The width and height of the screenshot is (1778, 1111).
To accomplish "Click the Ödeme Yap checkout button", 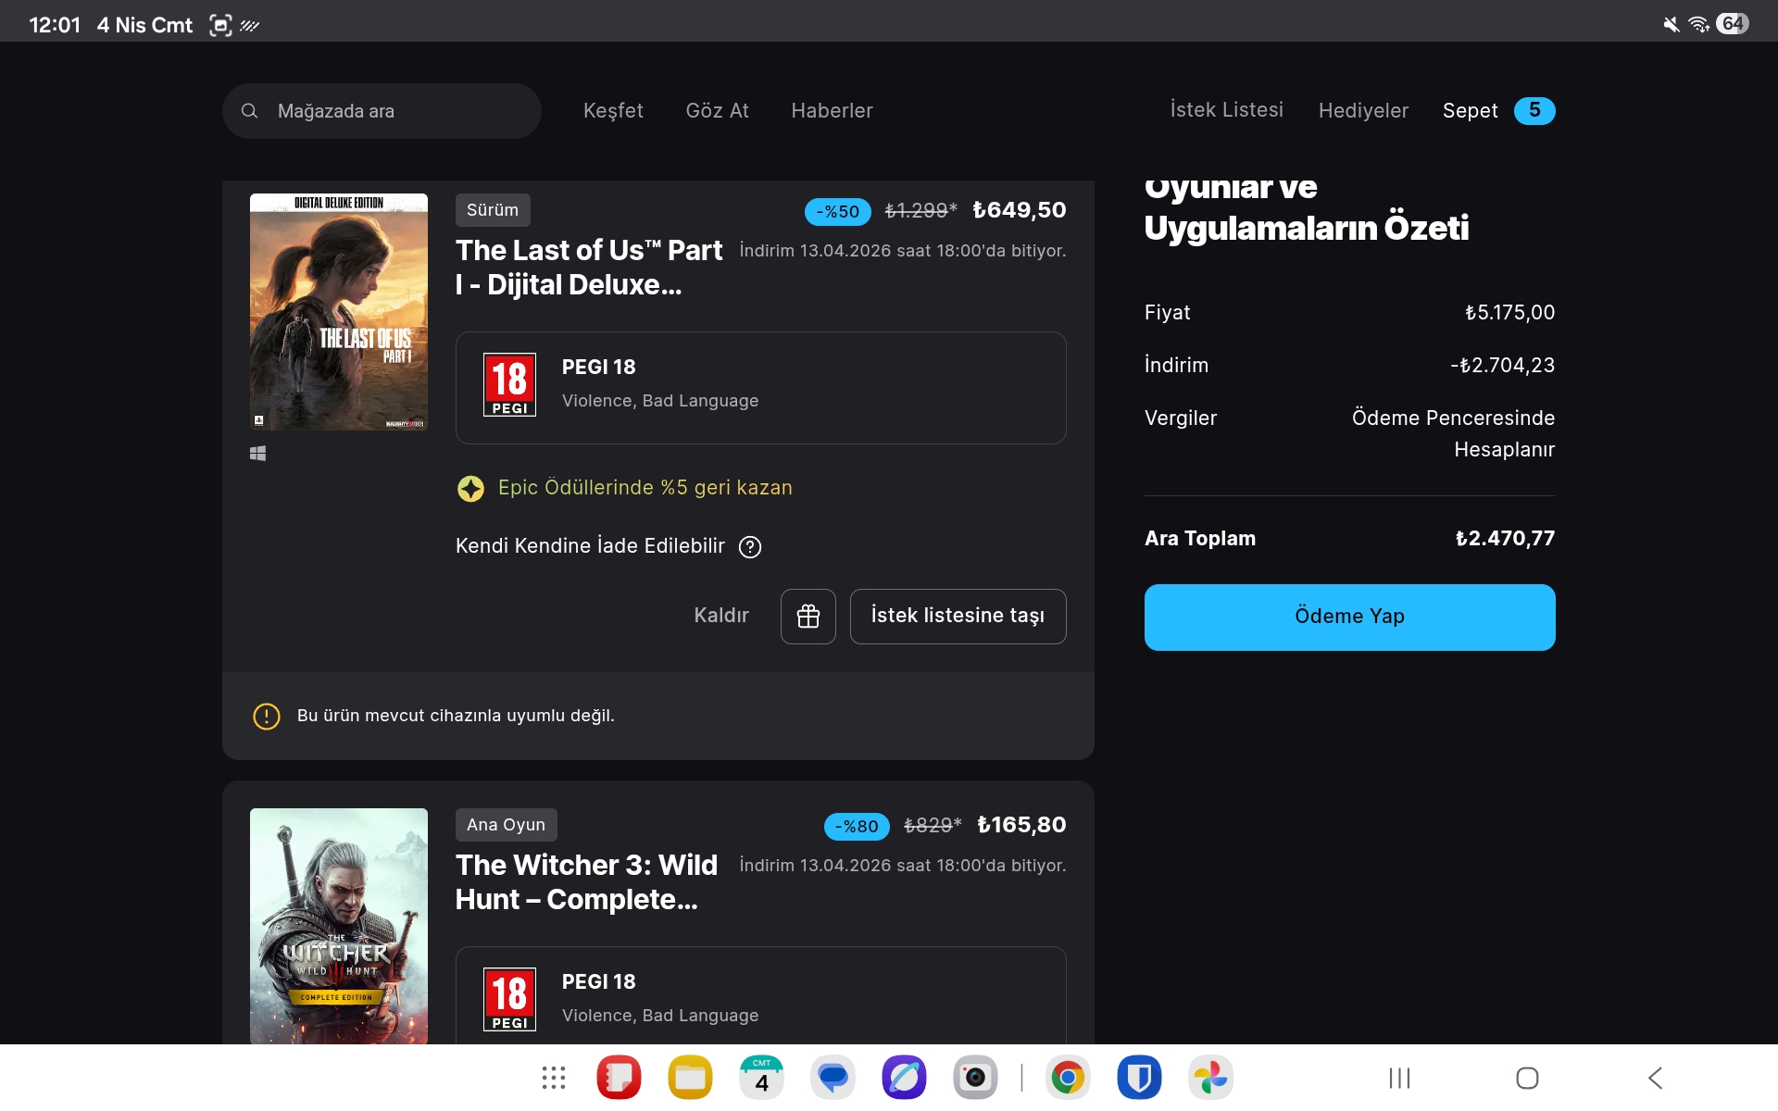I will [1350, 618].
